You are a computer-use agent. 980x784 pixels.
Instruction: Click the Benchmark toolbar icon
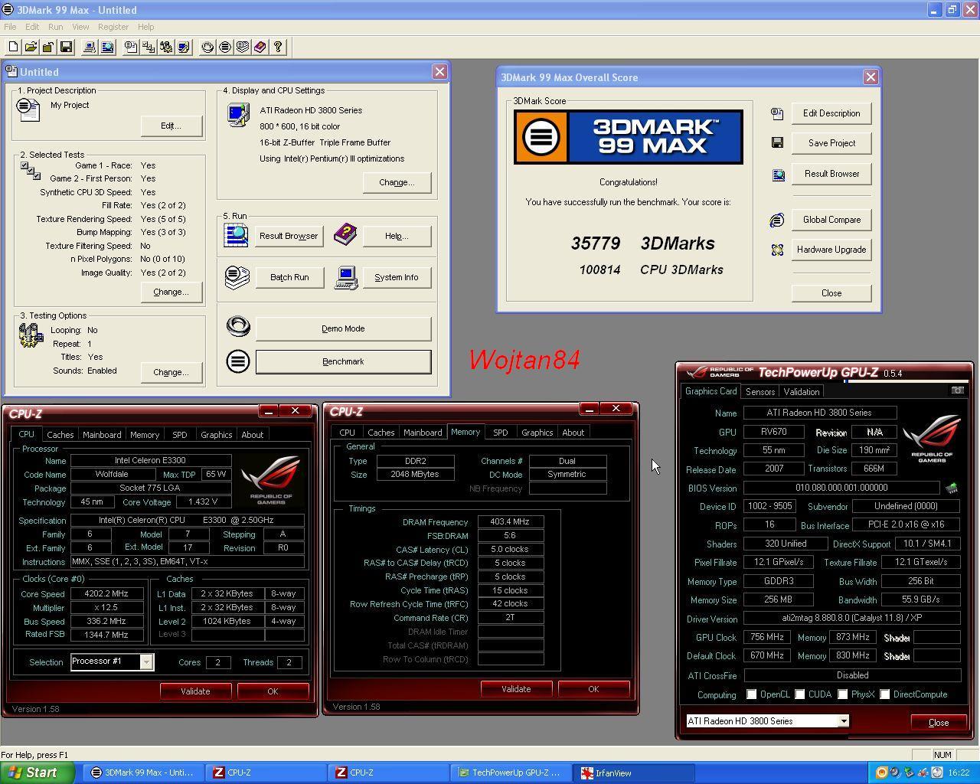click(225, 47)
